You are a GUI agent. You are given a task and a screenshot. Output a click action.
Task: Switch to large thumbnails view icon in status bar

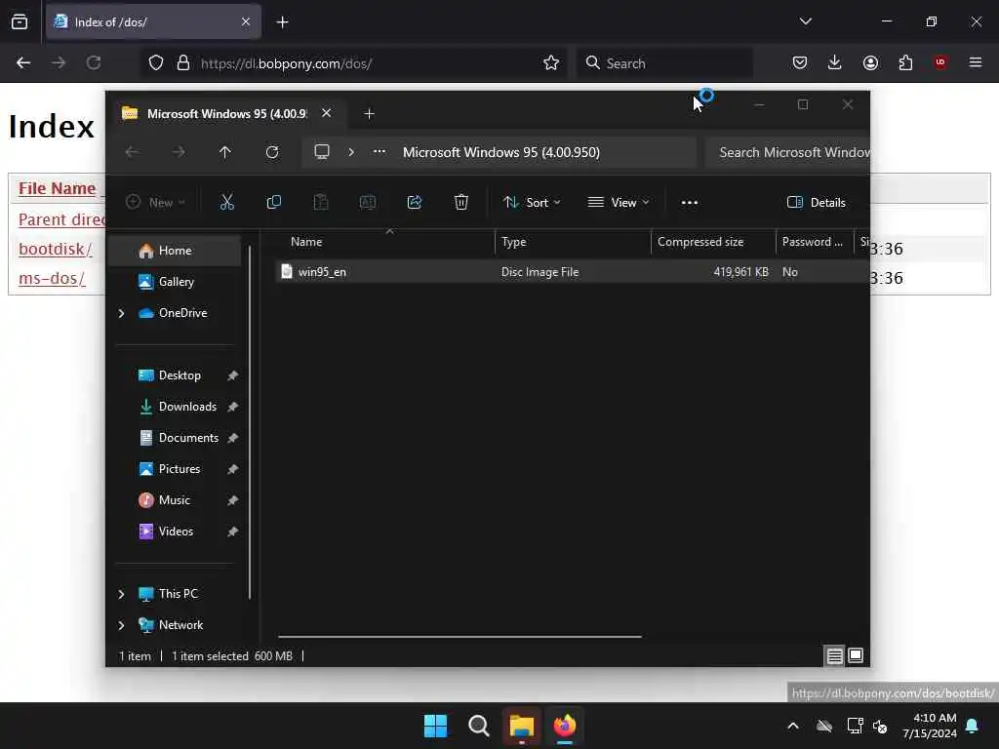click(x=856, y=655)
